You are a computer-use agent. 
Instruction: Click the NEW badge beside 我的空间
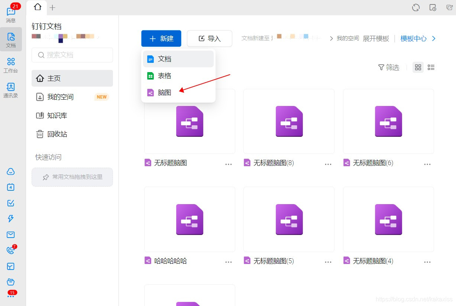(101, 97)
